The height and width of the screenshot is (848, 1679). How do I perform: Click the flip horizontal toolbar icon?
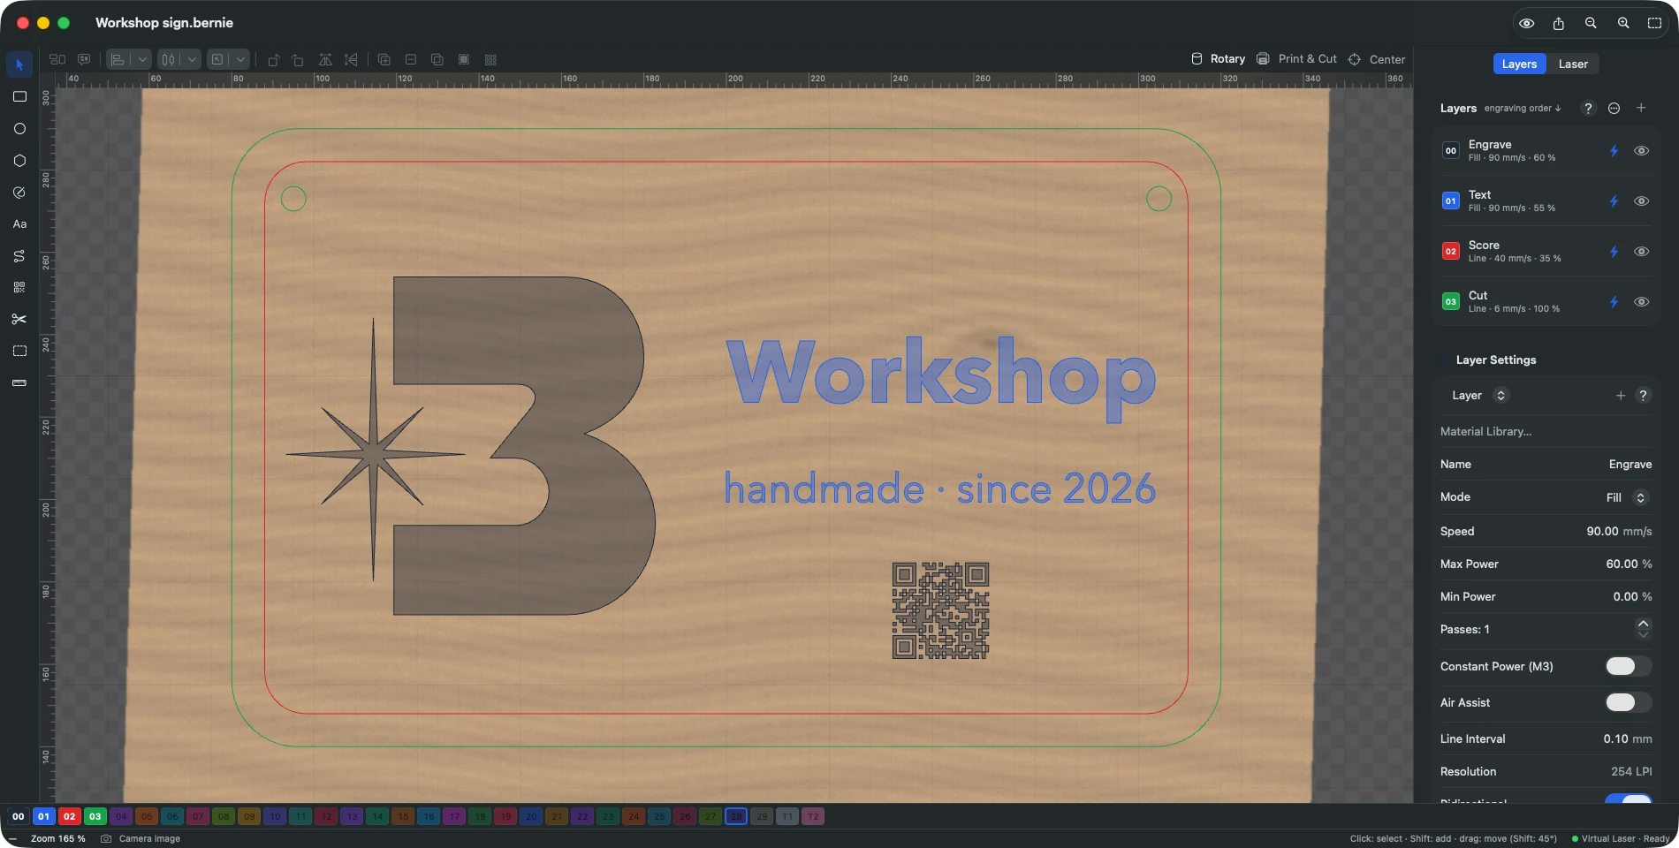coord(325,59)
